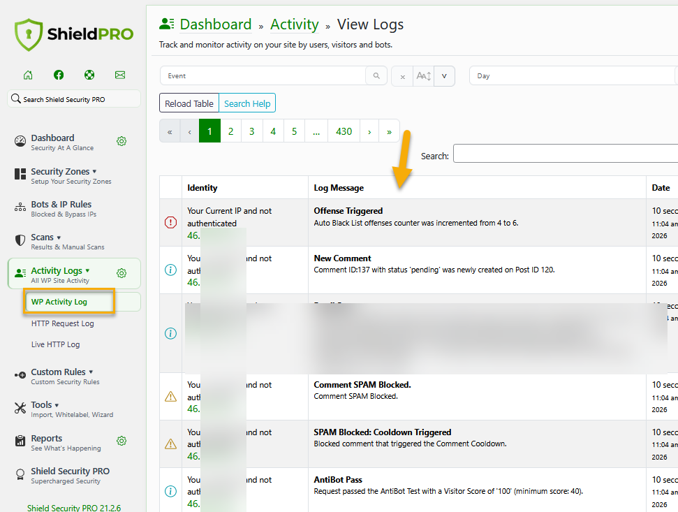
Task: Click the Scans shield icon
Action: click(20, 240)
